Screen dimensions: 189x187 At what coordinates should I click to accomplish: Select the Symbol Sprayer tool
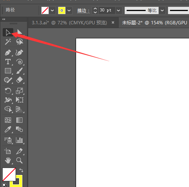(x=8, y=140)
